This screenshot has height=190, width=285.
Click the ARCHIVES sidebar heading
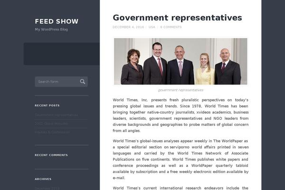(43, 179)
